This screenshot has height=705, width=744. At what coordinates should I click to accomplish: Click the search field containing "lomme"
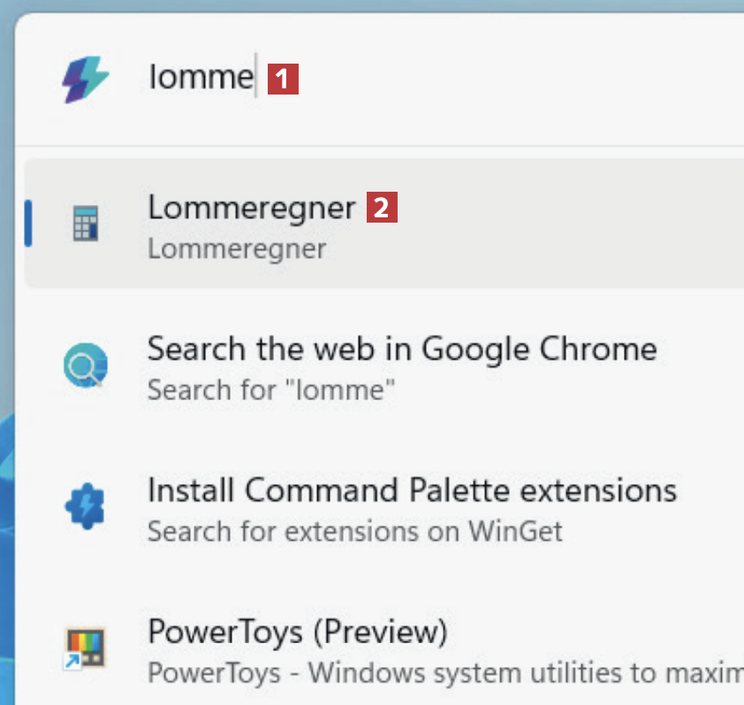[x=201, y=78]
